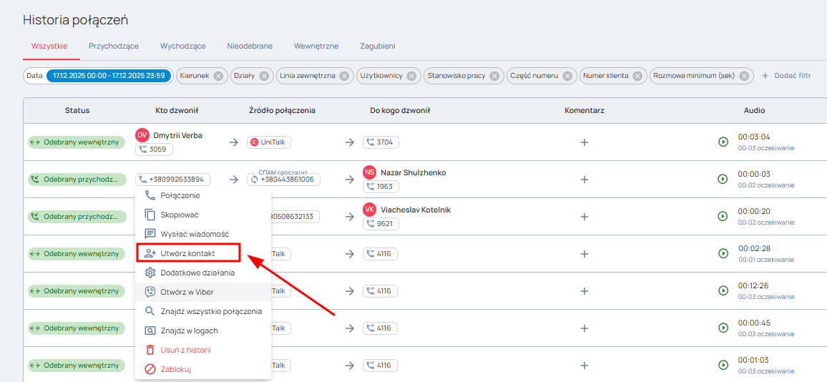This screenshot has height=382, width=827.
Task: Open the date range picker
Action: click(x=109, y=76)
